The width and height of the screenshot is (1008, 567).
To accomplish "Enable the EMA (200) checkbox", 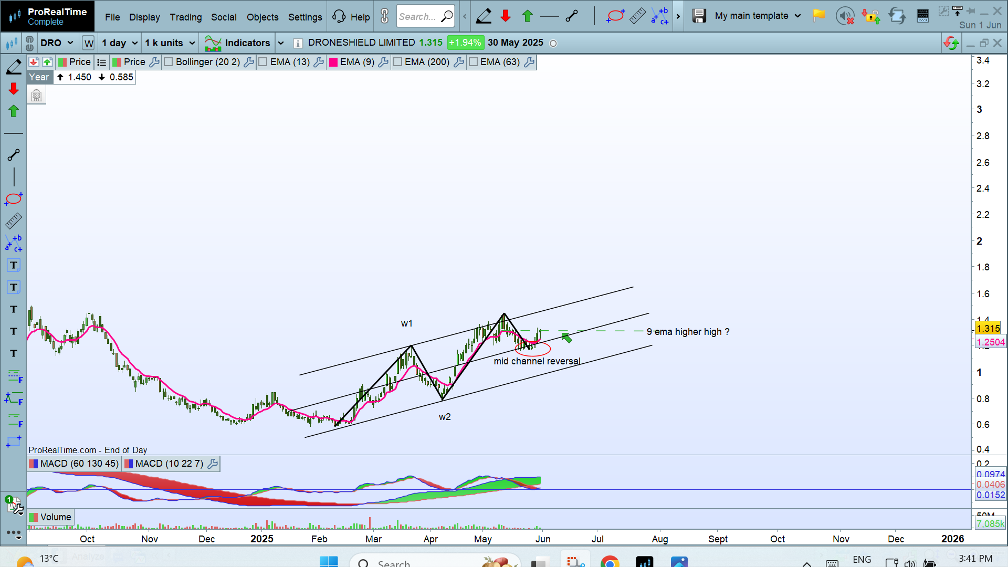I will click(x=397, y=62).
